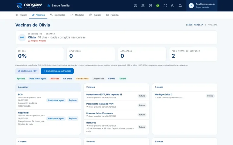The height and width of the screenshot is (145, 233).
Task: Open the Medidas tab
Action: [77, 15]
